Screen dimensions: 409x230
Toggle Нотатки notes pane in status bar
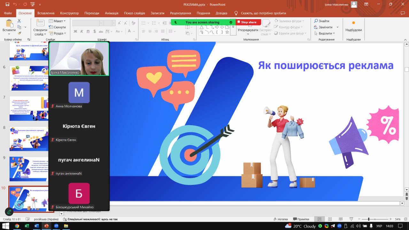tap(281, 219)
